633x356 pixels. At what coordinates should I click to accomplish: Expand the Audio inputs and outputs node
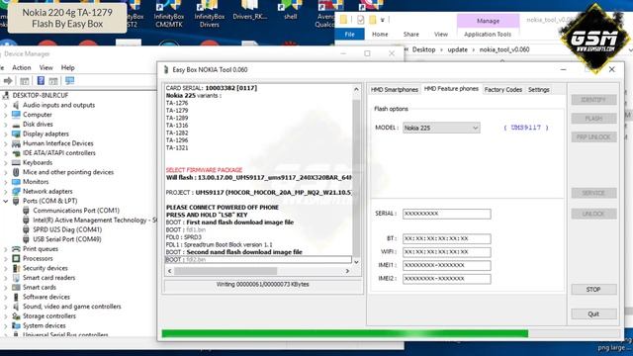click(x=6, y=105)
